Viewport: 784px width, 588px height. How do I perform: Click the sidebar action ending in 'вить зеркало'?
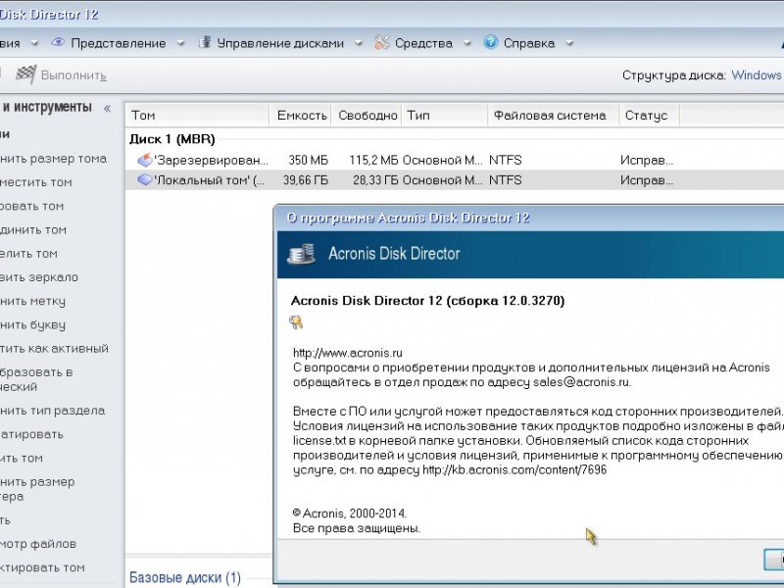coord(39,277)
